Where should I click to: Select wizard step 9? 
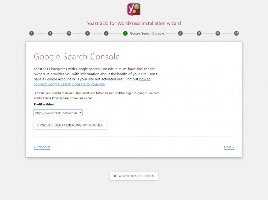tap(218, 33)
